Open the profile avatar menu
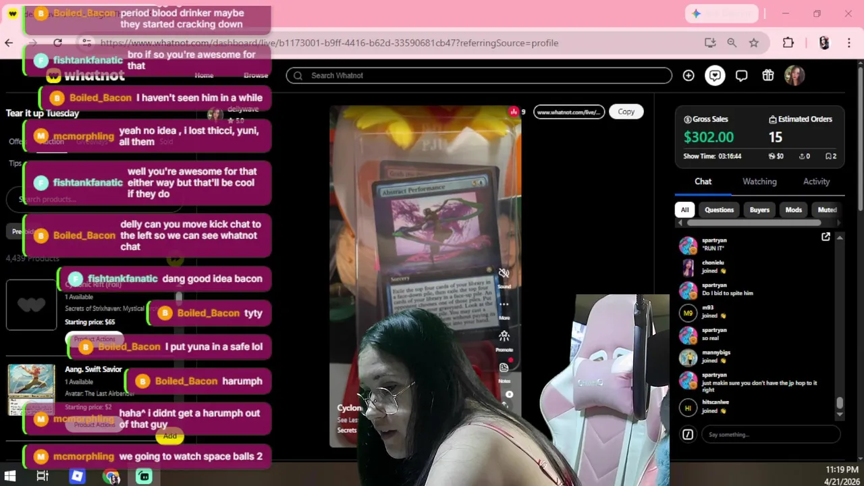Screen dimensions: 864x486 (x=794, y=76)
